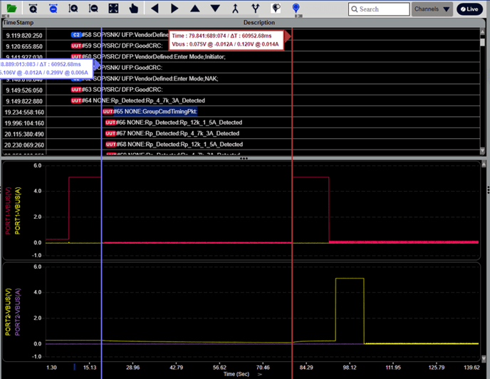
Task: Select packet #68 Rp_12k_1_5A_Detected row
Action: (241, 144)
